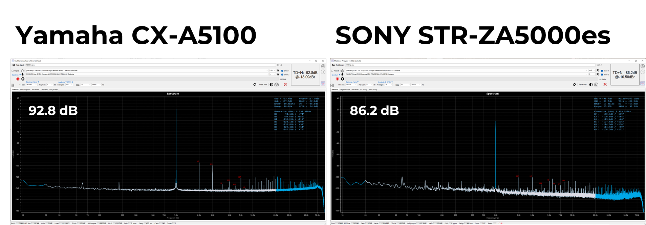The image size is (646, 225).
Task: Click the microphone input icon in Sony window
Action: (342, 74)
